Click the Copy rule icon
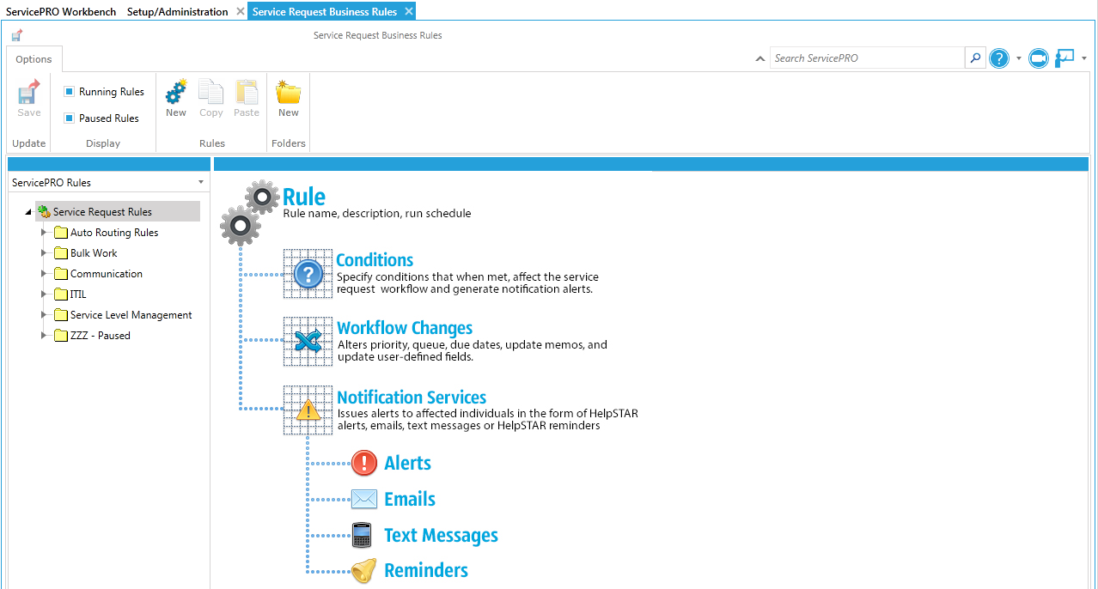 tap(211, 91)
